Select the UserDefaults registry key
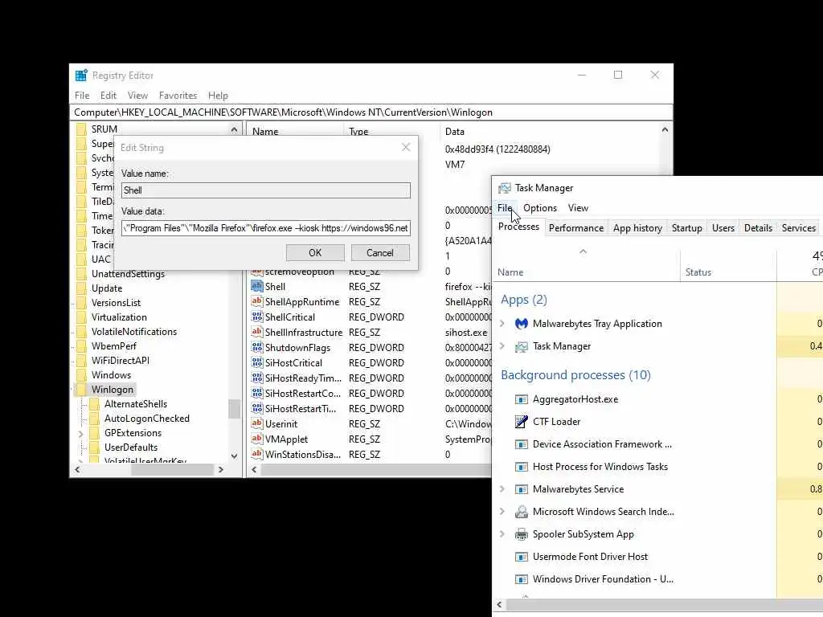The image size is (823, 617). [131, 447]
